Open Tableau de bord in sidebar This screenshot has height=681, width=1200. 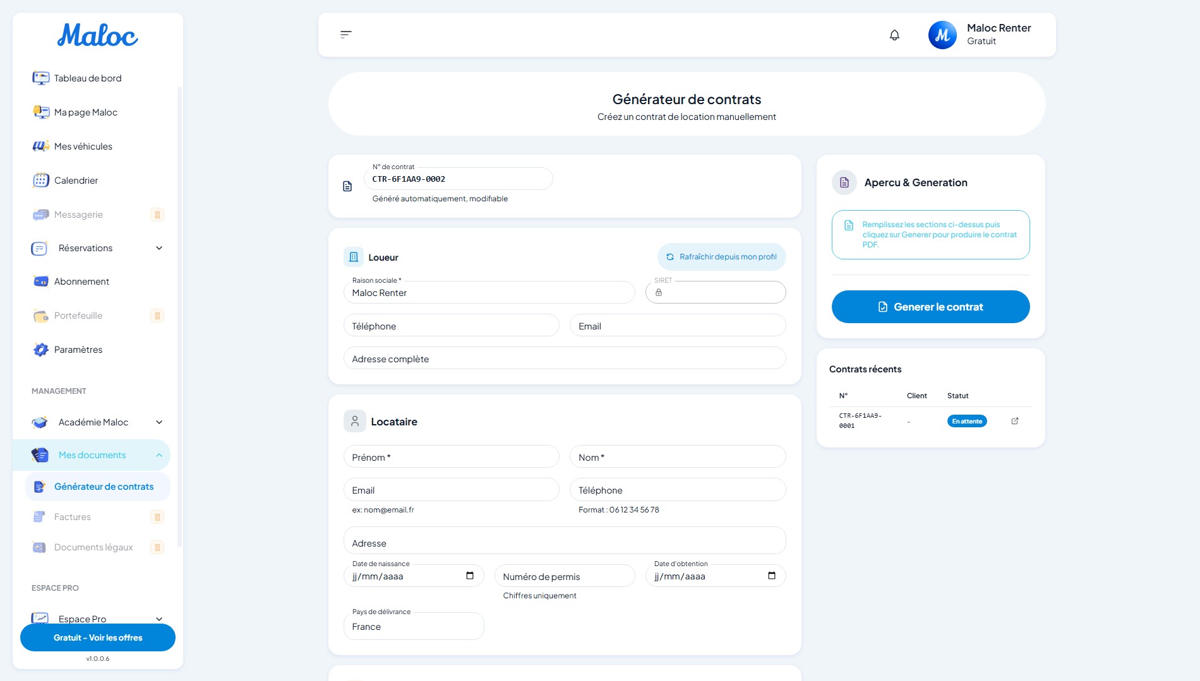(88, 78)
